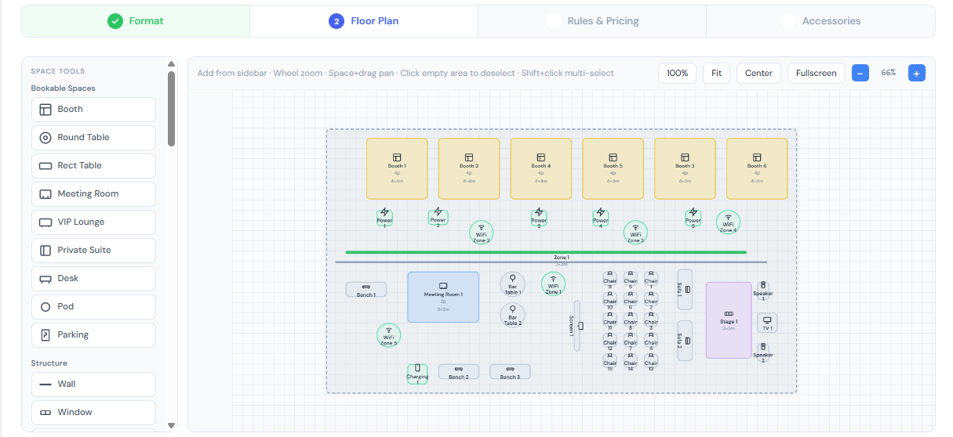953x437 pixels.
Task: Click the Power 4 outlet marker
Action: click(600, 217)
